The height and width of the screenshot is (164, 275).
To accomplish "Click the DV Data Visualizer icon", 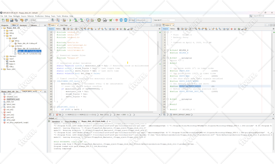I will pyautogui.click(x=99, y=20).
